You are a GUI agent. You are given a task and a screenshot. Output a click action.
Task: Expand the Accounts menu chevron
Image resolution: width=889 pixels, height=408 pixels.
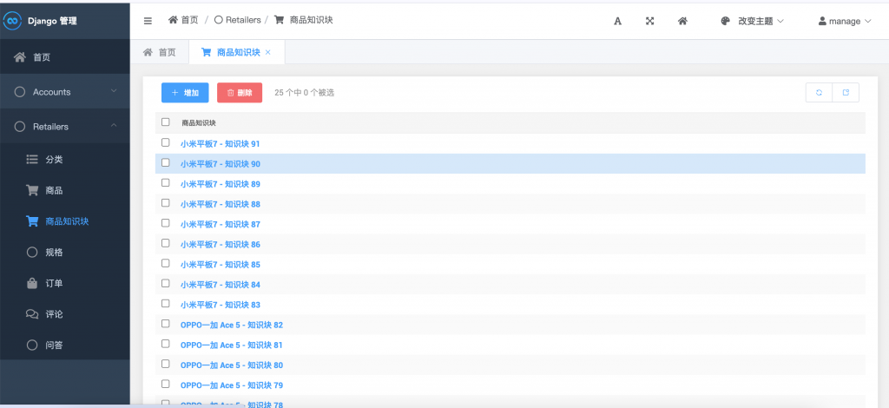point(114,90)
